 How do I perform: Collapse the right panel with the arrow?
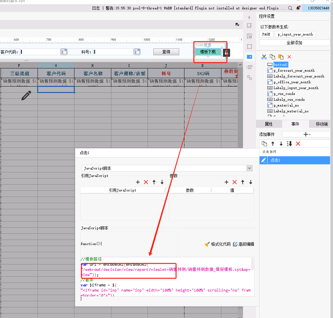(x=249, y=17)
